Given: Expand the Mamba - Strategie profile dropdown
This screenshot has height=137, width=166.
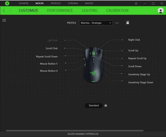Looking at the screenshot, I should [96, 23].
